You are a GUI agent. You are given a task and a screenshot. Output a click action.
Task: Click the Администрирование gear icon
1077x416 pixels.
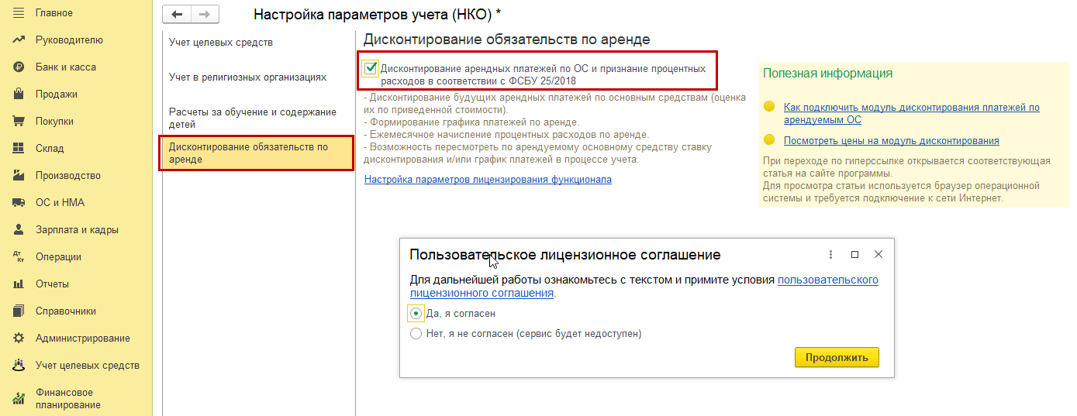[19, 339]
